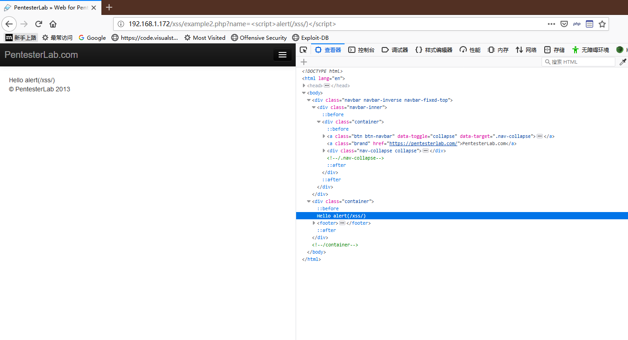The height and width of the screenshot is (340, 628).
Task: Pick a color with the eyedropper
Action: [x=623, y=62]
